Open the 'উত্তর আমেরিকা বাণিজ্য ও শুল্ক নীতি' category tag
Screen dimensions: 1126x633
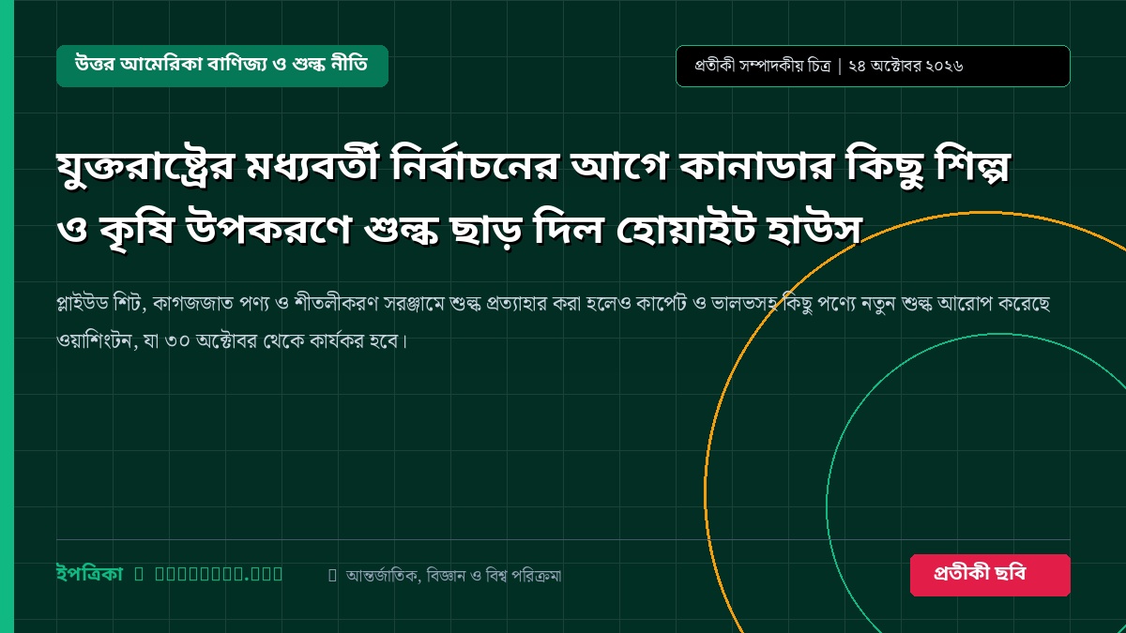[222, 66]
